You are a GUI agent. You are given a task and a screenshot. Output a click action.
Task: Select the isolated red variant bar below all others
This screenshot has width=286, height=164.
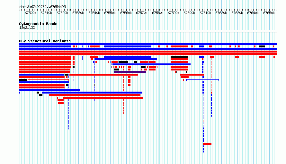click(x=207, y=144)
